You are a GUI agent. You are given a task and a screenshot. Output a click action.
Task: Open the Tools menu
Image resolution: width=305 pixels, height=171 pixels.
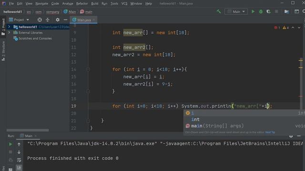[x=114, y=3]
